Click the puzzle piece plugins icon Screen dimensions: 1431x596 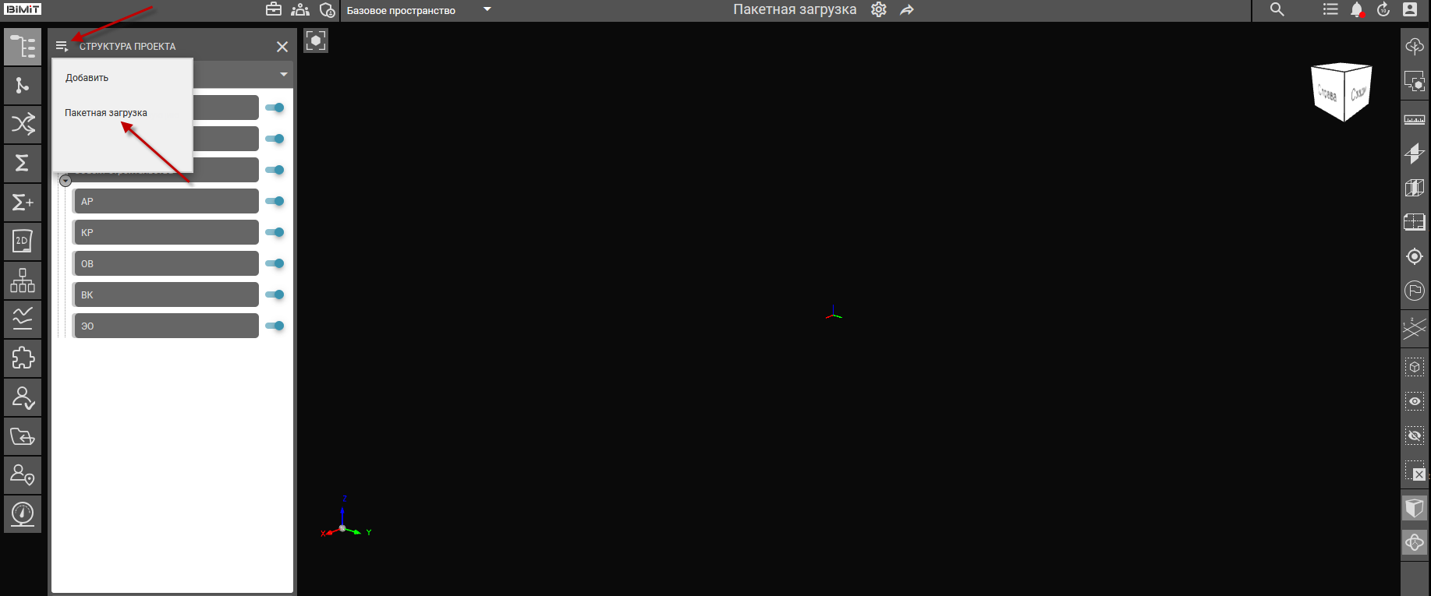pyautogui.click(x=23, y=358)
